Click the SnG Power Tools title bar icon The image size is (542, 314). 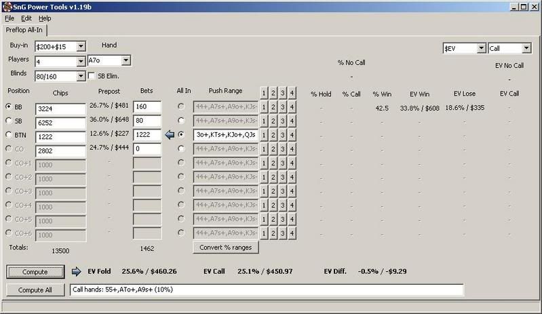pyautogui.click(x=7, y=7)
